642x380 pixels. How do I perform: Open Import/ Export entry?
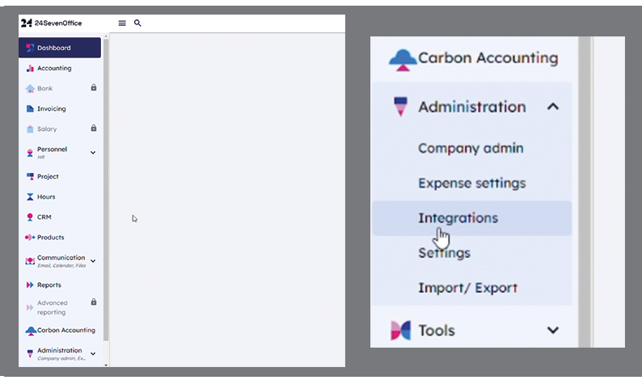tap(467, 288)
